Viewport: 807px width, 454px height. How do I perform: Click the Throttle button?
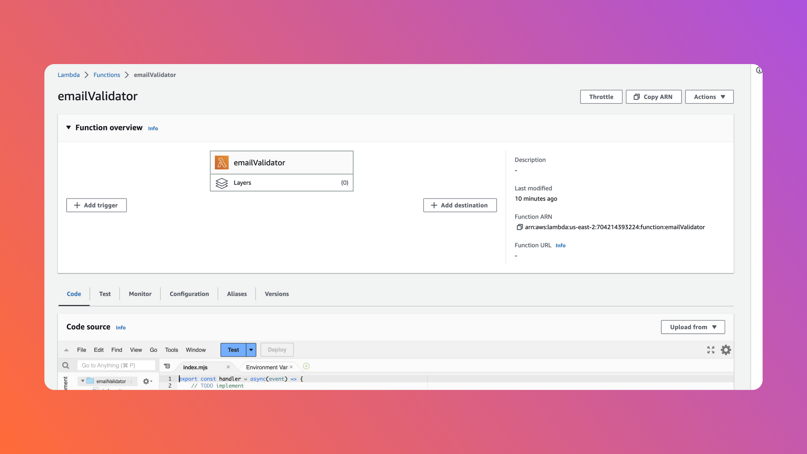pyautogui.click(x=601, y=97)
